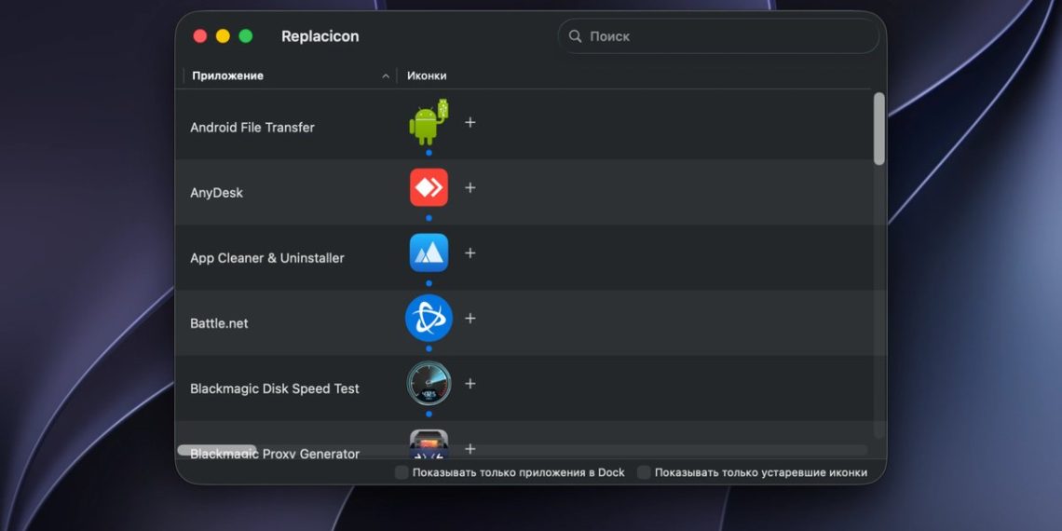Add new icon for Android File Transfer
1062x531 pixels.
(x=470, y=123)
